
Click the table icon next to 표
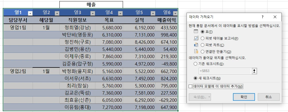click(196, 32)
